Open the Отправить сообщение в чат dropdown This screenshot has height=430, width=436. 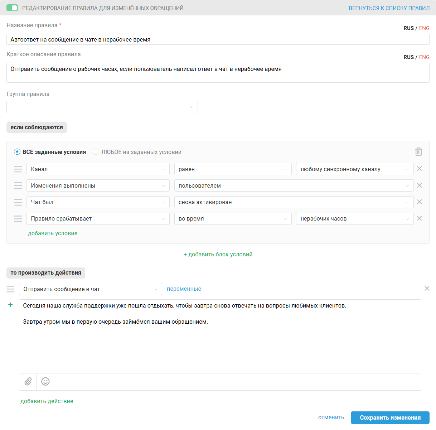(90, 289)
